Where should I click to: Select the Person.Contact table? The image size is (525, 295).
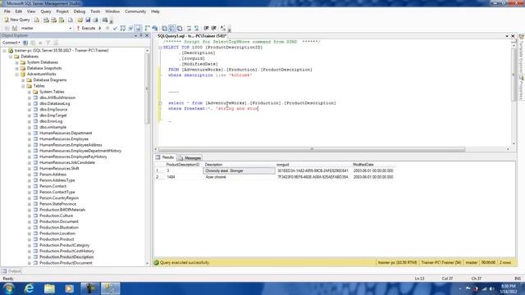click(x=52, y=186)
